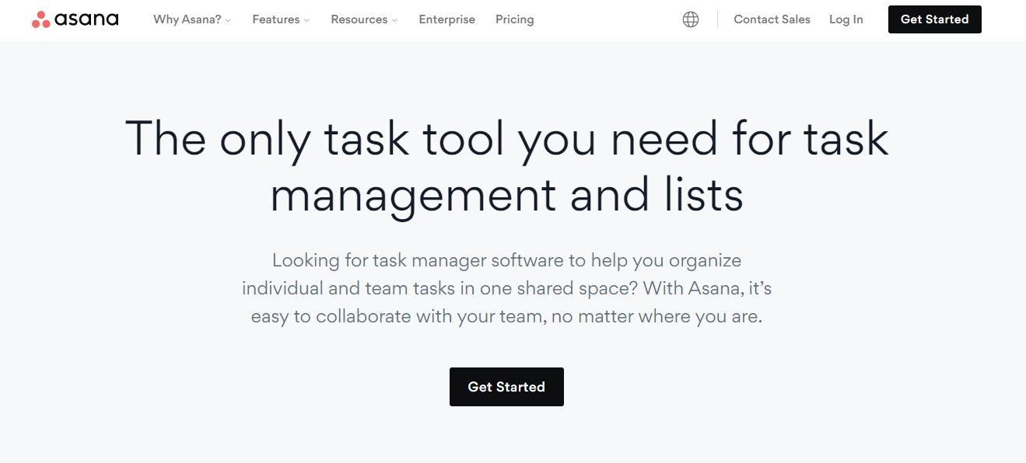This screenshot has height=463, width=1026.
Task: Click the Why Asana? menu label
Action: pos(187,19)
